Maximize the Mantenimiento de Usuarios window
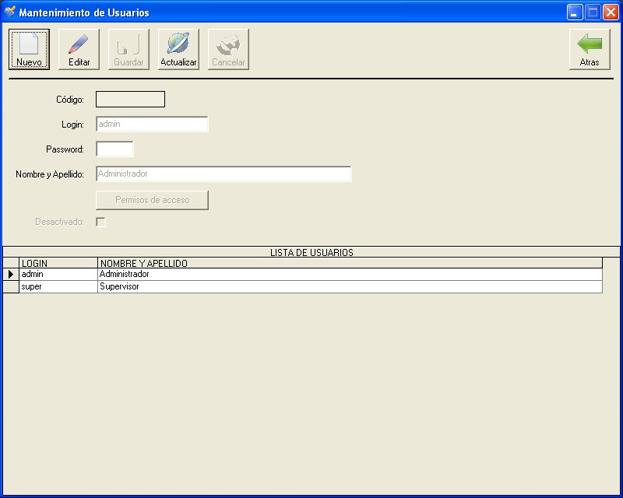 (x=593, y=12)
